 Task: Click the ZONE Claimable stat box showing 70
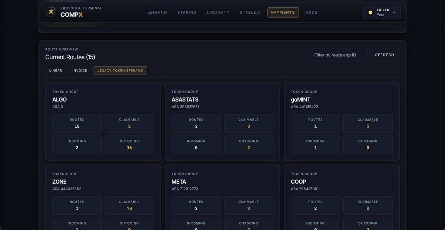tap(129, 206)
